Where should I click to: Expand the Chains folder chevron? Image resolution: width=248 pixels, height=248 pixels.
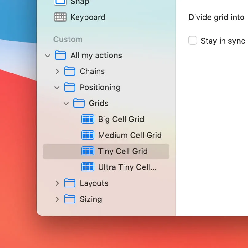click(x=57, y=72)
